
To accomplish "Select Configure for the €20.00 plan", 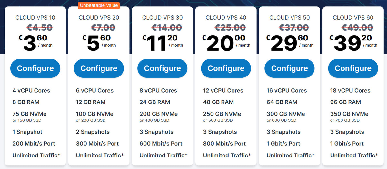I will pos(226,68).
